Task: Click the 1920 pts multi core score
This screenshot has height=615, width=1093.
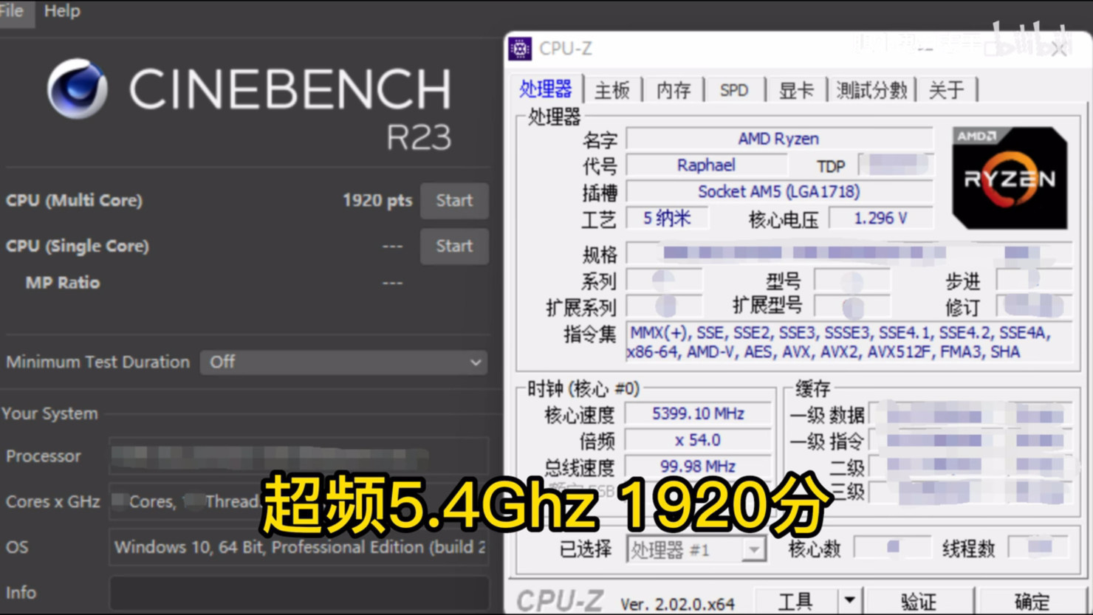Action: (x=377, y=201)
